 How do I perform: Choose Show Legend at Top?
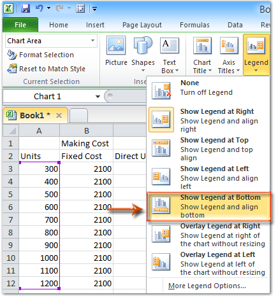click(208, 148)
